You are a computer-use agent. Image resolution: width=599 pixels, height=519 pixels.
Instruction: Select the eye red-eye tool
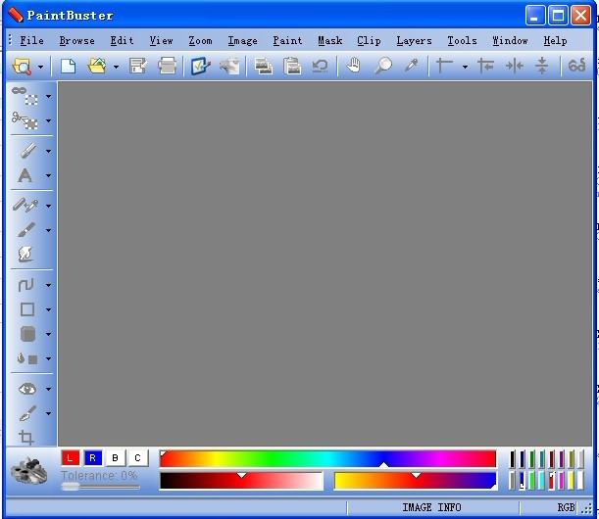click(27, 389)
